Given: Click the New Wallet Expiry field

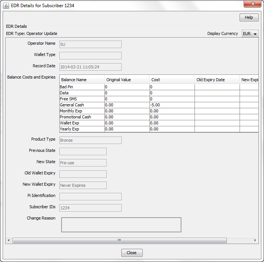Looking at the screenshot, I should [x=83, y=185].
